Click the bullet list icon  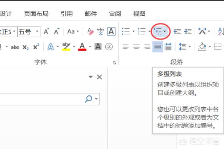tap(126, 32)
